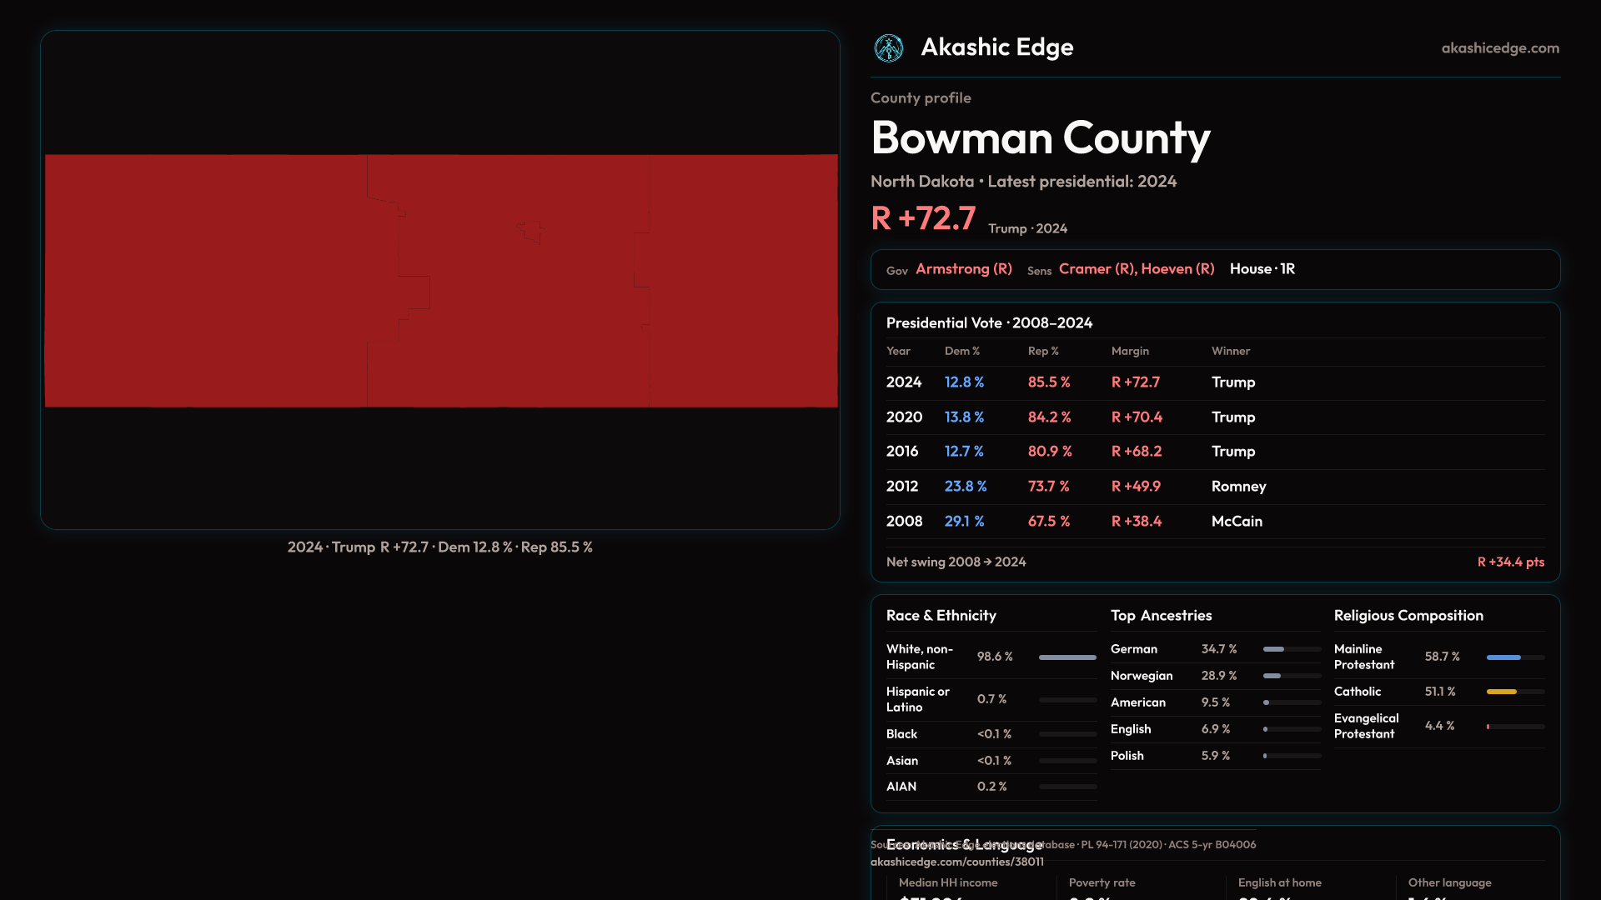The image size is (1601, 900).
Task: Click the Net swing R +34.4 pts value
Action: (x=1510, y=562)
